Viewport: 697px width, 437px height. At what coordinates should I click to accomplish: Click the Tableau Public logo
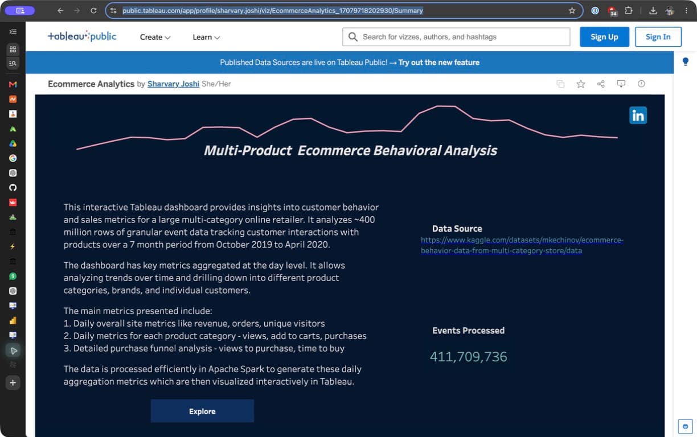coord(82,36)
